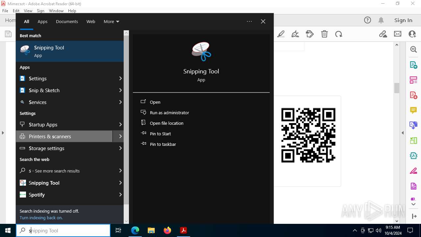Image resolution: width=421 pixels, height=237 pixels.
Task: Click the highlighter tool in Acrobat toolbar
Action: pos(281,34)
